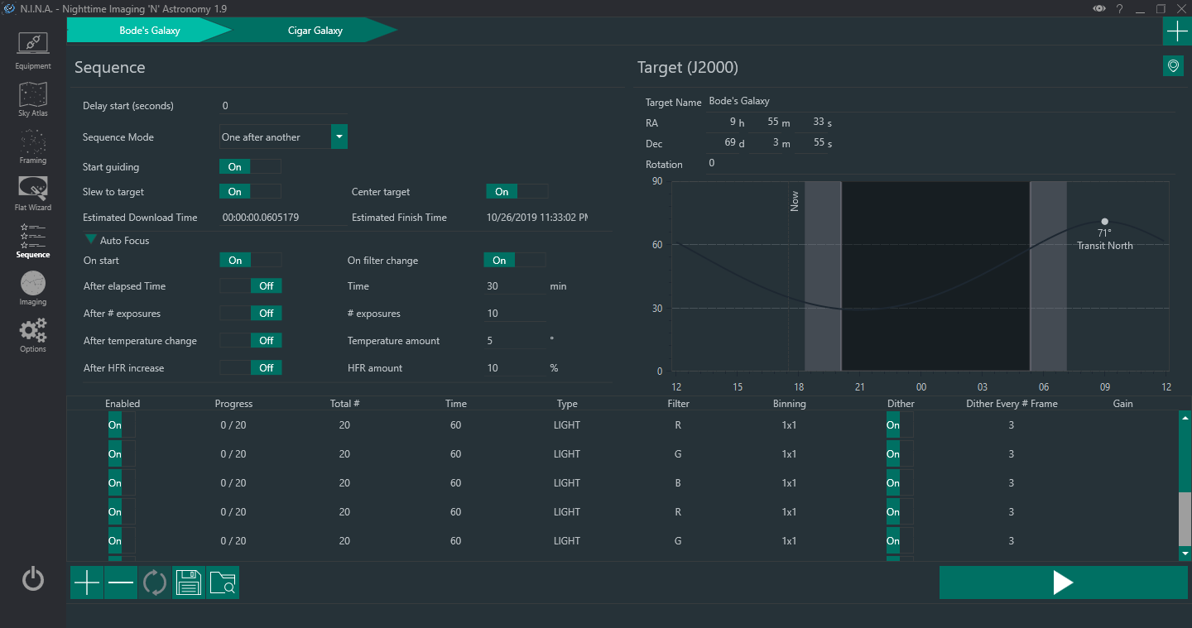Collapse the Auto Focus section
The width and height of the screenshot is (1192, 628).
[90, 240]
